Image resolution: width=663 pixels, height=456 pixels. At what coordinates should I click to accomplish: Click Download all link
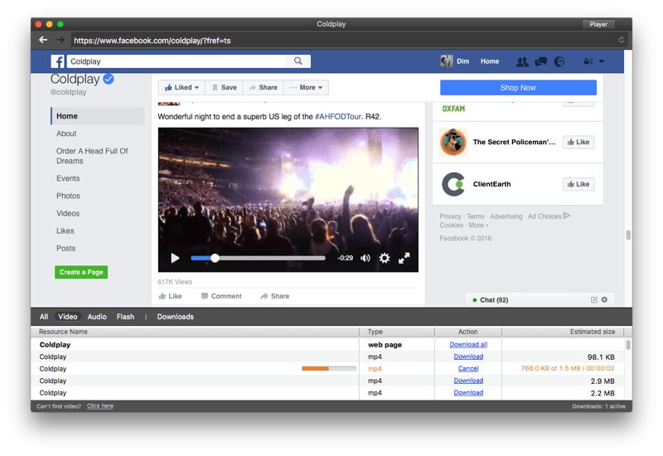pos(468,344)
